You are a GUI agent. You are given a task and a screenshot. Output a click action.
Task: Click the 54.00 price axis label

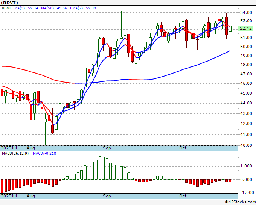pyautogui.click(x=246, y=12)
